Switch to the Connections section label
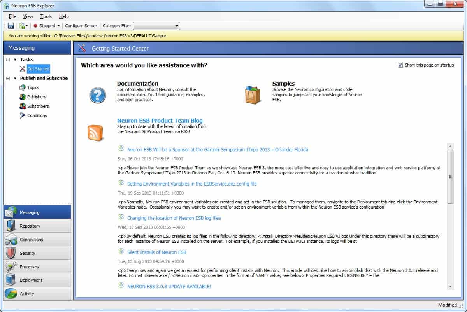This screenshot has width=467, height=312. [x=32, y=240]
